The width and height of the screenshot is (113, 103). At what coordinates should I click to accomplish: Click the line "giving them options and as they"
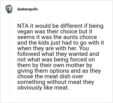point(59,71)
